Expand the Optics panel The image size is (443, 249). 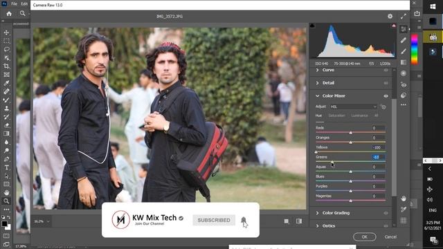[x=317, y=226]
